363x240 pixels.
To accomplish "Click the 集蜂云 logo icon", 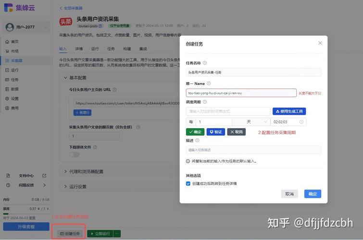I will pos(8,7).
